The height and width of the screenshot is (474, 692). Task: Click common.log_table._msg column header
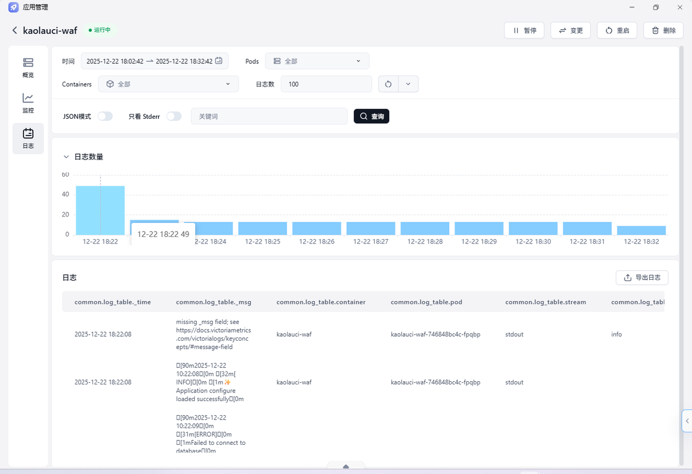214,302
